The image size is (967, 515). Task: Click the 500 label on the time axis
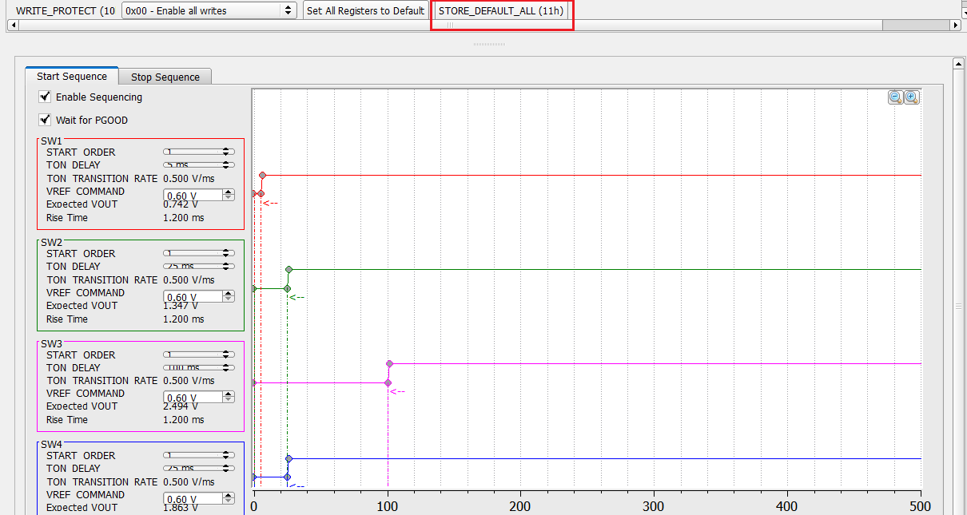tap(921, 506)
